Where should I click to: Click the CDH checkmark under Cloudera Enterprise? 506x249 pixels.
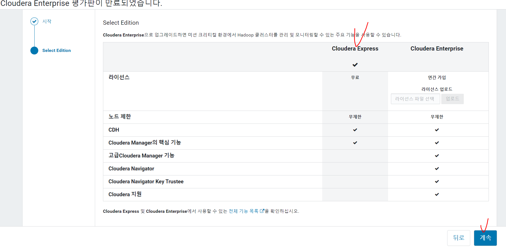(x=437, y=130)
